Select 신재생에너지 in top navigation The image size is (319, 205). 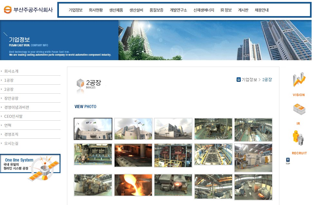204,10
